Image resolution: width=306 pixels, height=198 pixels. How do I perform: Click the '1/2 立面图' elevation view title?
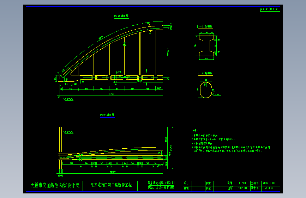pos(121,16)
